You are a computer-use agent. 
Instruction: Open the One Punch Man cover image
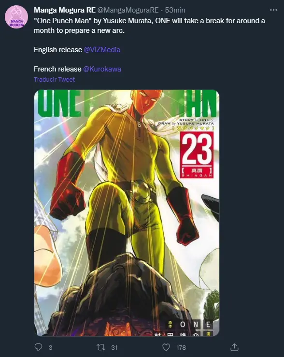click(127, 213)
